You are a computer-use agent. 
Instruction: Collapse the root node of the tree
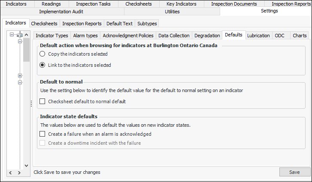click(12, 35)
